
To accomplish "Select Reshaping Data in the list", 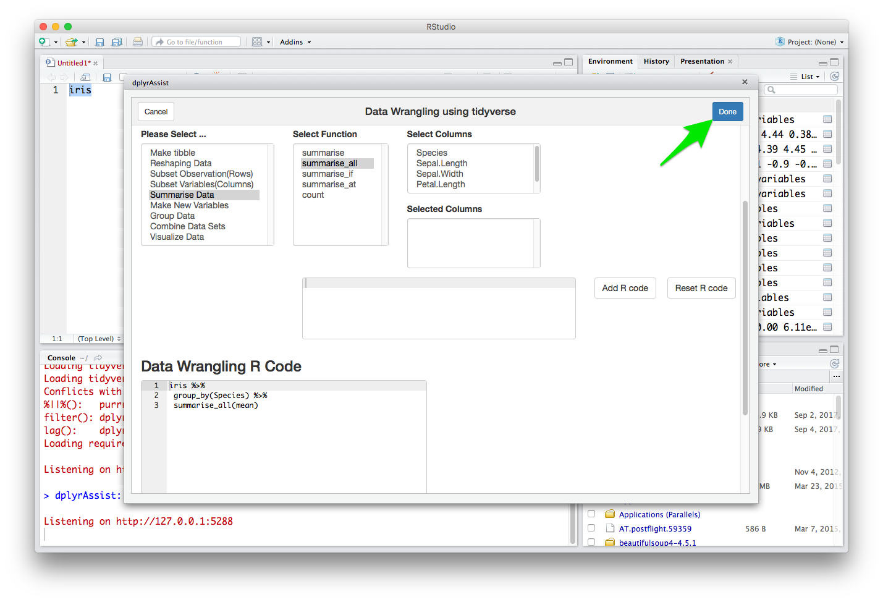I will pos(204,163).
